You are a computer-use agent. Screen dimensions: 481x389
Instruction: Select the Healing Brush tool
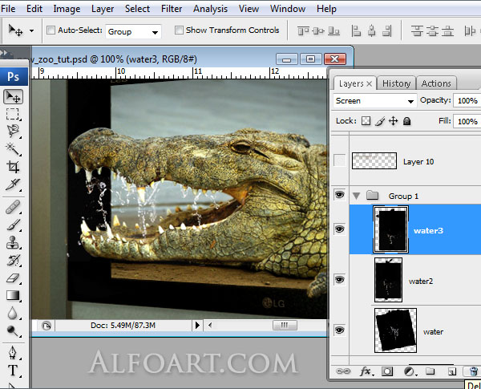click(13, 207)
